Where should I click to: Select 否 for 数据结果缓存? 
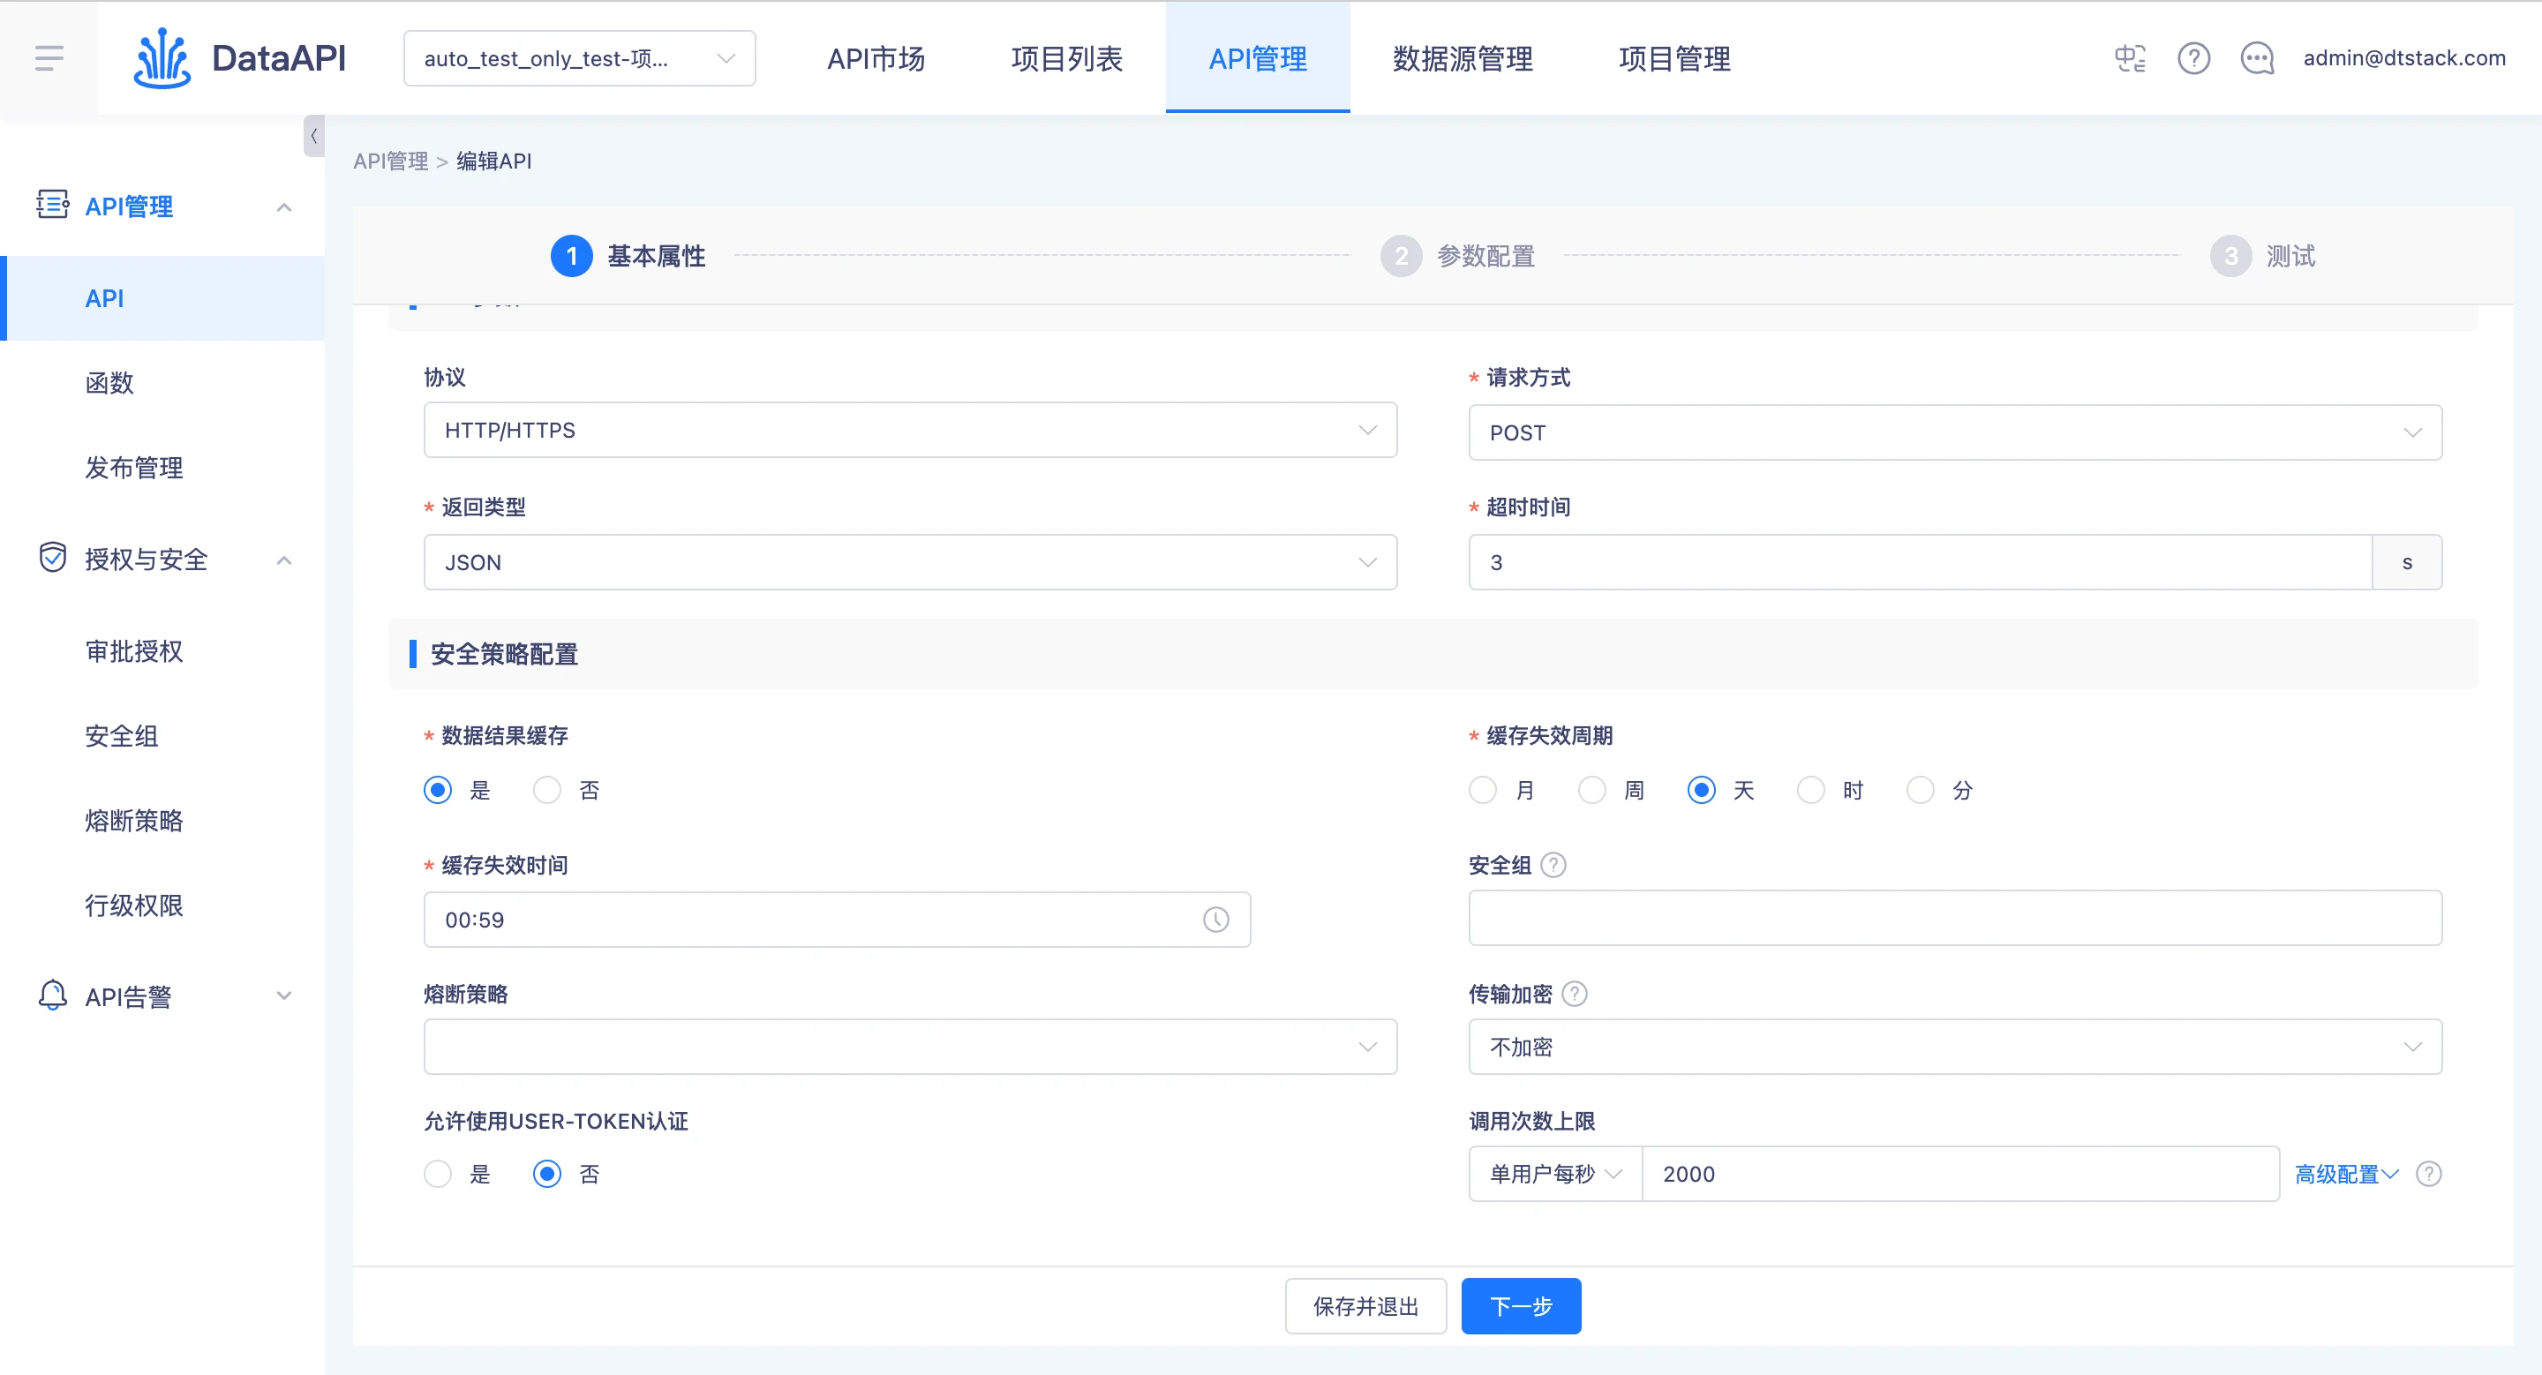[546, 790]
